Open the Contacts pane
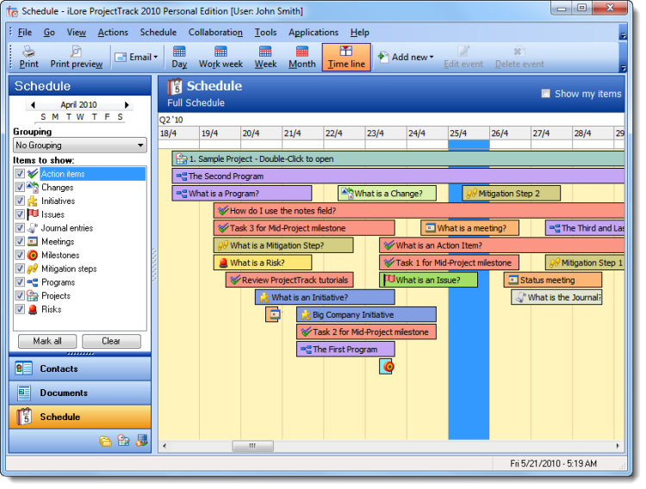Image resolution: width=646 pixels, height=489 pixels. [80, 368]
